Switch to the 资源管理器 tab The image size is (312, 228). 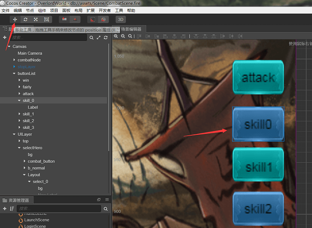tap(16, 200)
